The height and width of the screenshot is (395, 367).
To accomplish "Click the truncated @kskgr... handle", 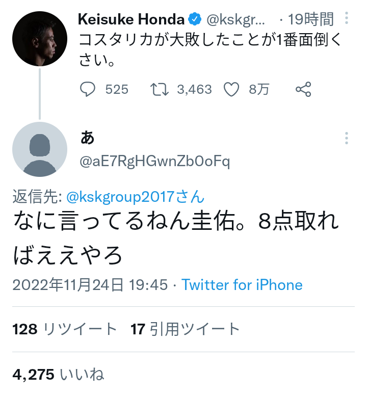I will click(235, 19).
